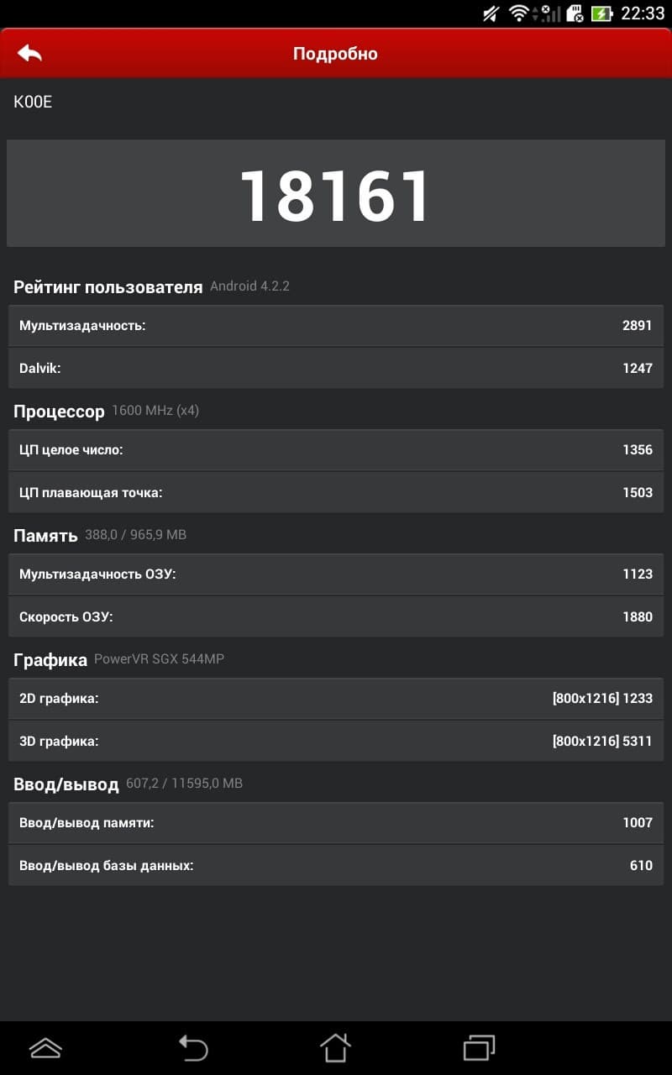Select the Dalvik score row
Viewport: 672px width, 1075px height.
click(336, 368)
